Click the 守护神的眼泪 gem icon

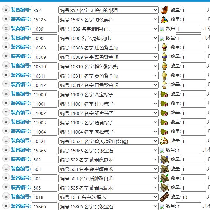pyautogui.click(x=164, y=10)
